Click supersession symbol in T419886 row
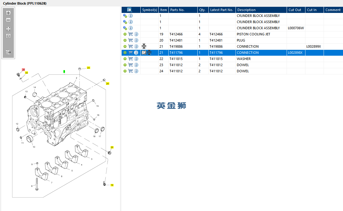The width and height of the screenshot is (343, 211). click(144, 46)
